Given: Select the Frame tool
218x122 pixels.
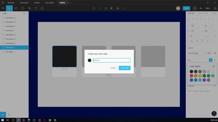Looking at the screenshot, I should click(x=16, y=8).
